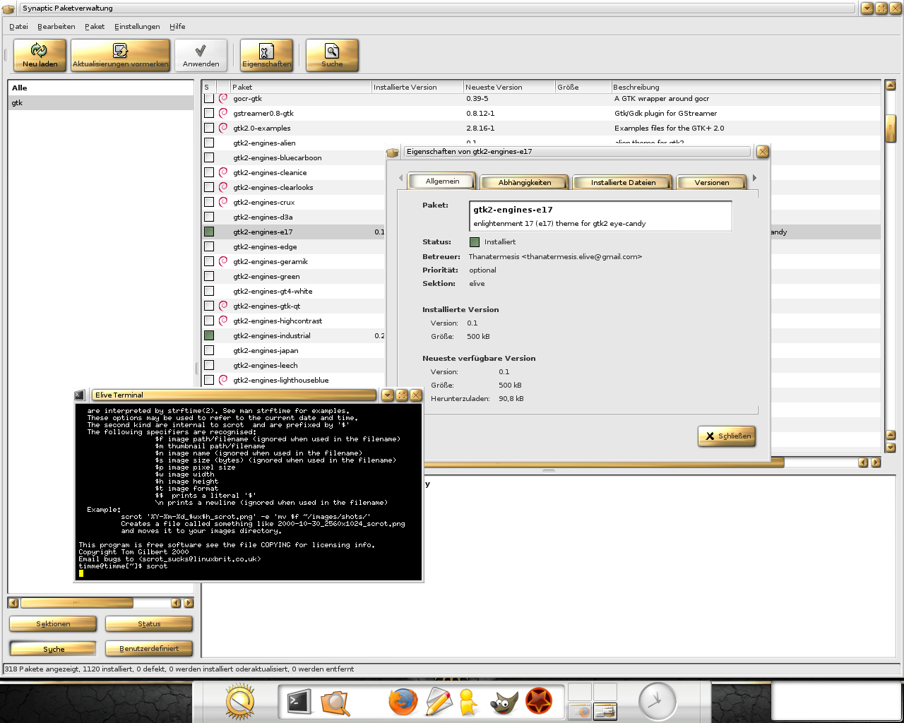Toggle status checkbox for gtk2-engines-bluecarboon
Image resolution: width=904 pixels, height=723 pixels.
click(x=209, y=157)
